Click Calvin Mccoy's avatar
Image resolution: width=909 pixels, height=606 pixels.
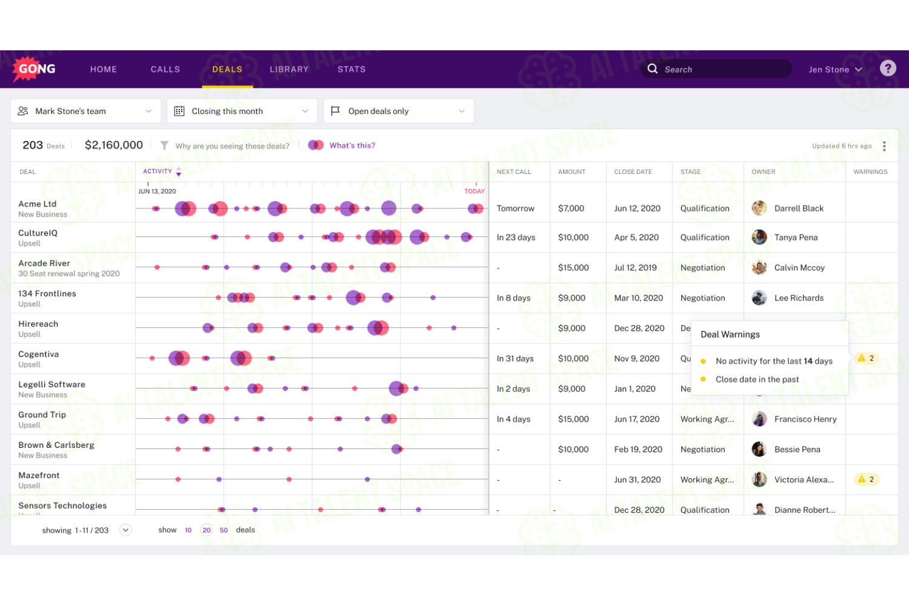tap(759, 267)
